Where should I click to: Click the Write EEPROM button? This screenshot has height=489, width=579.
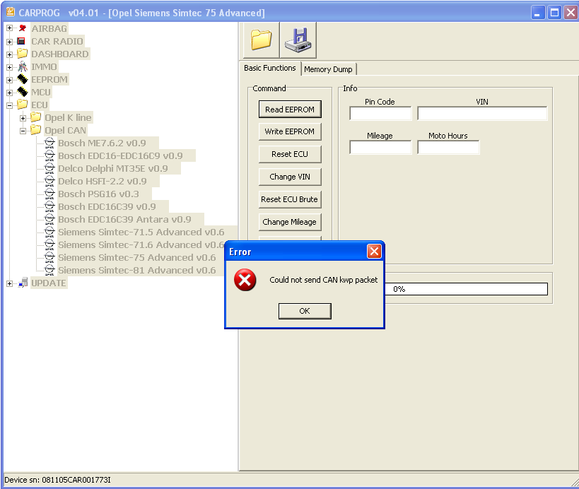(290, 131)
